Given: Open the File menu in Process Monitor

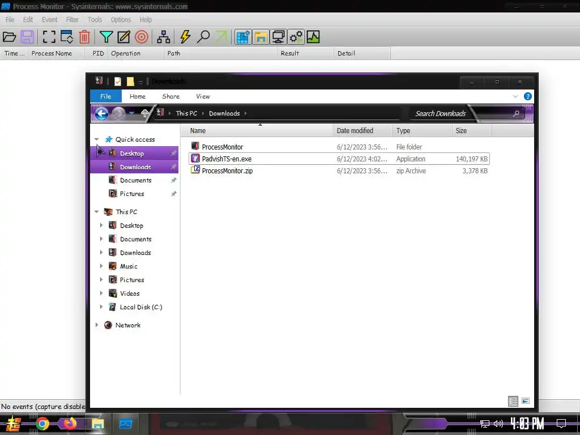Looking at the screenshot, I should [10, 20].
